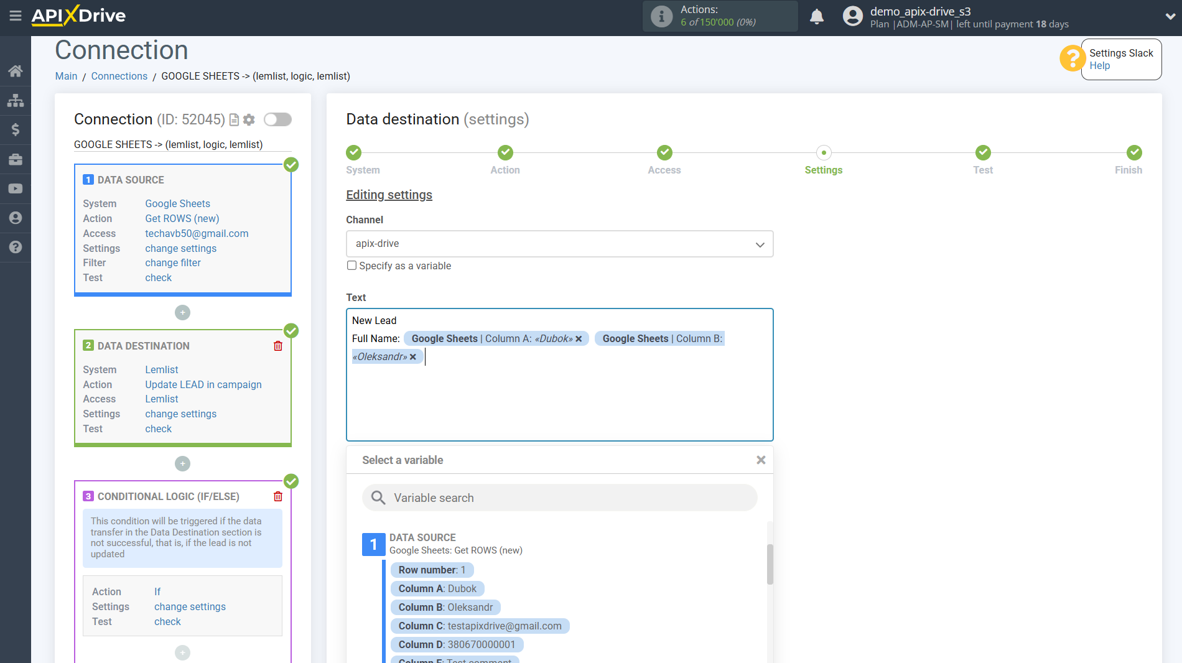1182x663 pixels.
Task: Click the Lemlist system link
Action: click(x=161, y=369)
